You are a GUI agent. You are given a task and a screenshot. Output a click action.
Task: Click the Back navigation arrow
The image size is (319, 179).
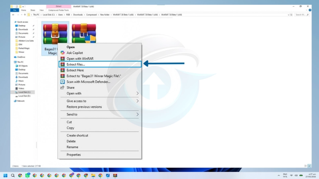coord(13,15)
